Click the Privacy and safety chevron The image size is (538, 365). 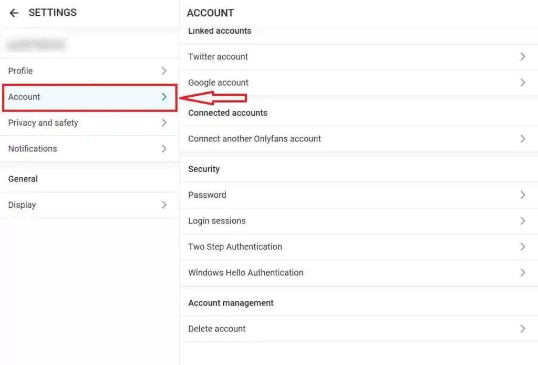[x=164, y=123]
